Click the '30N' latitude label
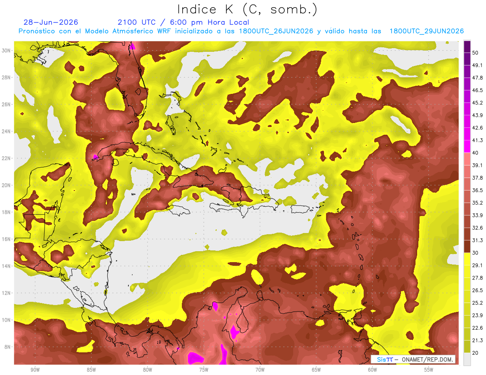Image resolution: width=486 pixels, height=375 pixels. click(6, 51)
